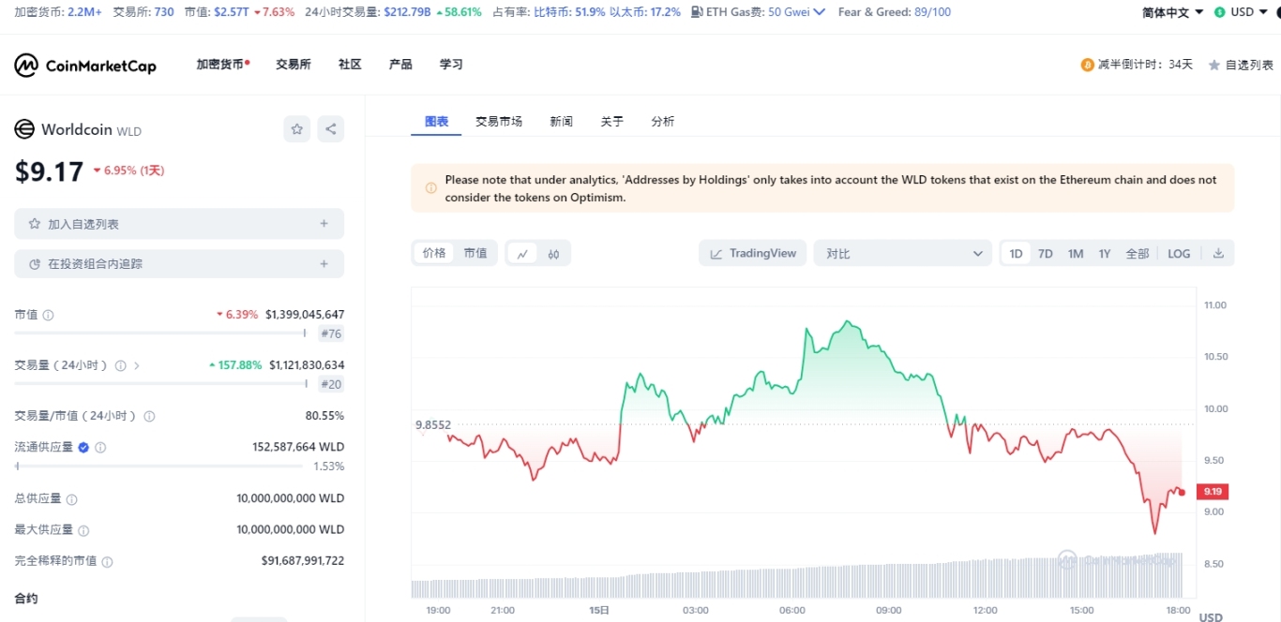This screenshot has height=622, width=1281.
Task: Click the Bitcoin halving countdown icon
Action: (x=1088, y=65)
